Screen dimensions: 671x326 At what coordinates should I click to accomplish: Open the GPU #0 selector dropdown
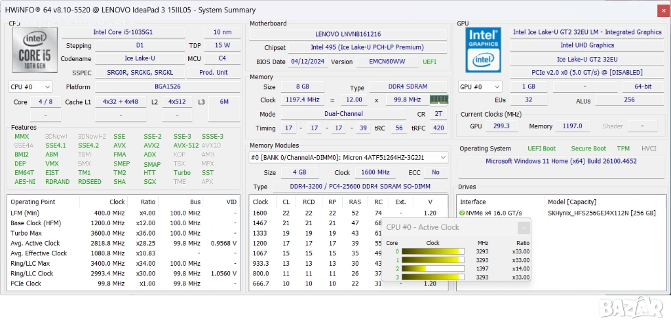[x=482, y=86]
